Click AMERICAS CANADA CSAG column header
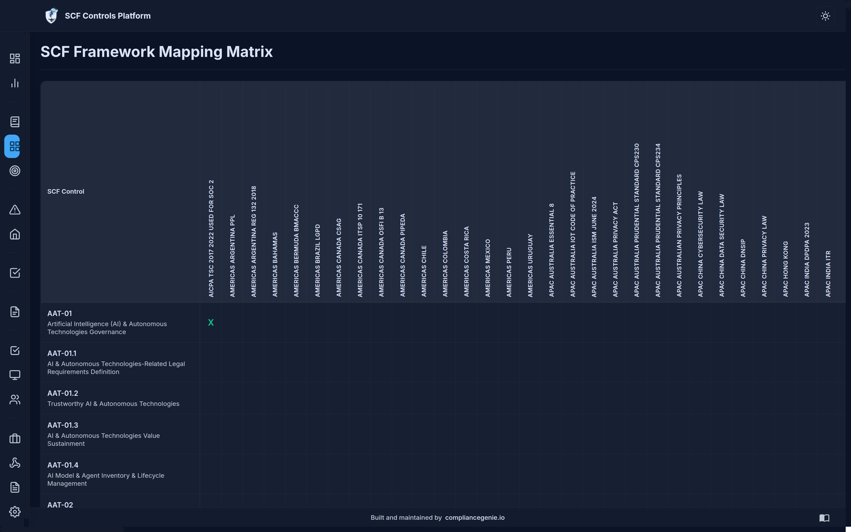Image resolution: width=851 pixels, height=532 pixels. pos(339,257)
